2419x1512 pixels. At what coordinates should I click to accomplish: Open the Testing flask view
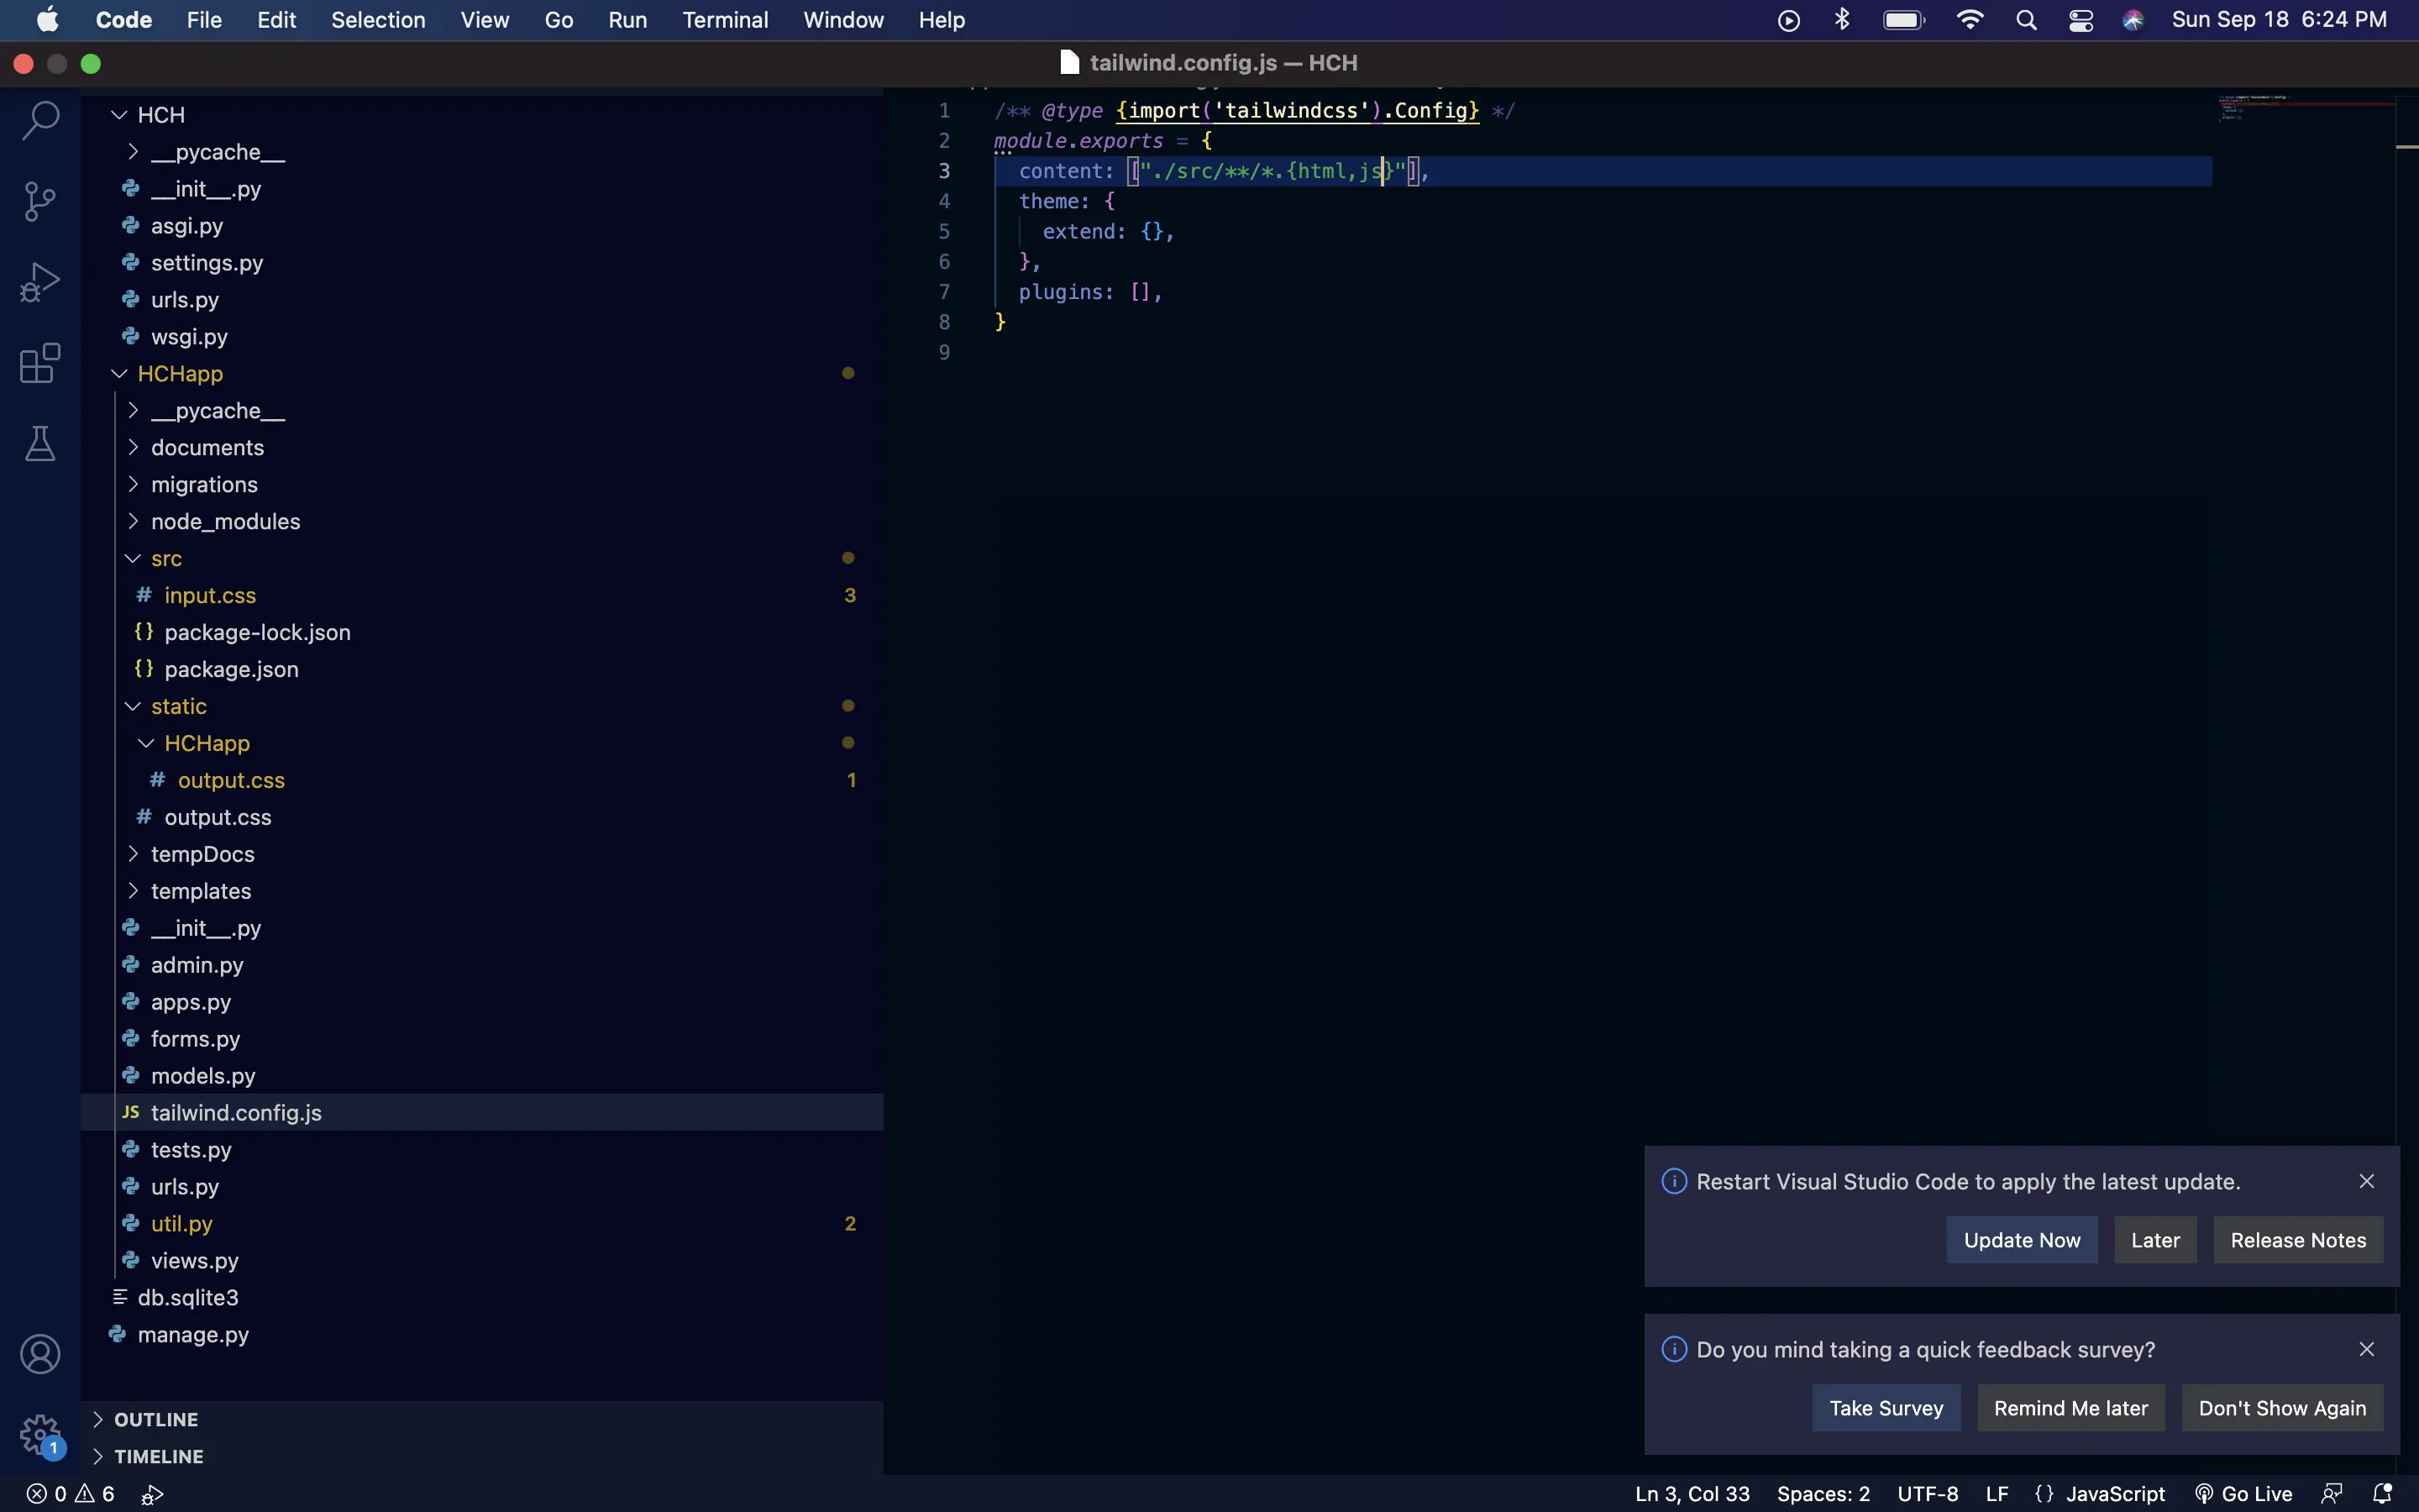click(40, 444)
